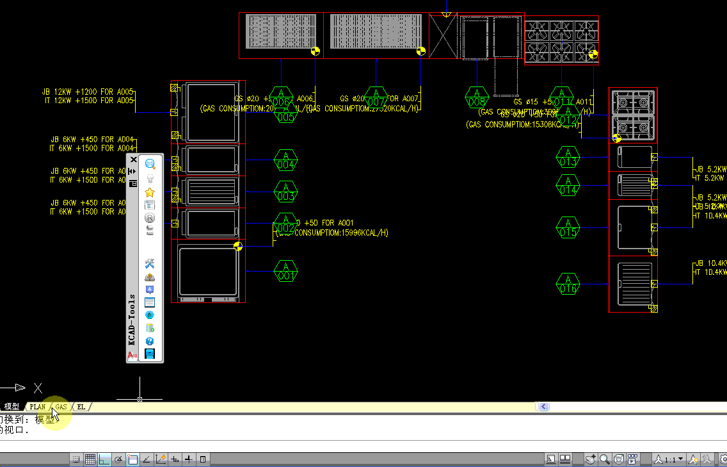727x467 pixels.
Task: Switch to the GAS layout tab
Action: tap(61, 407)
